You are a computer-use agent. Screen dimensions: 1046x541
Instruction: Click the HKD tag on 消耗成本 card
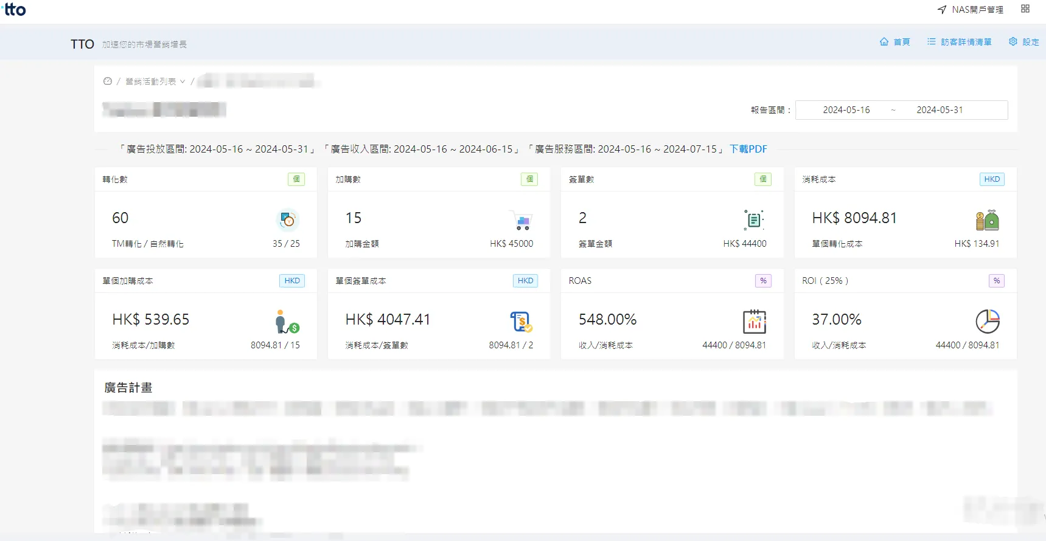coord(991,179)
